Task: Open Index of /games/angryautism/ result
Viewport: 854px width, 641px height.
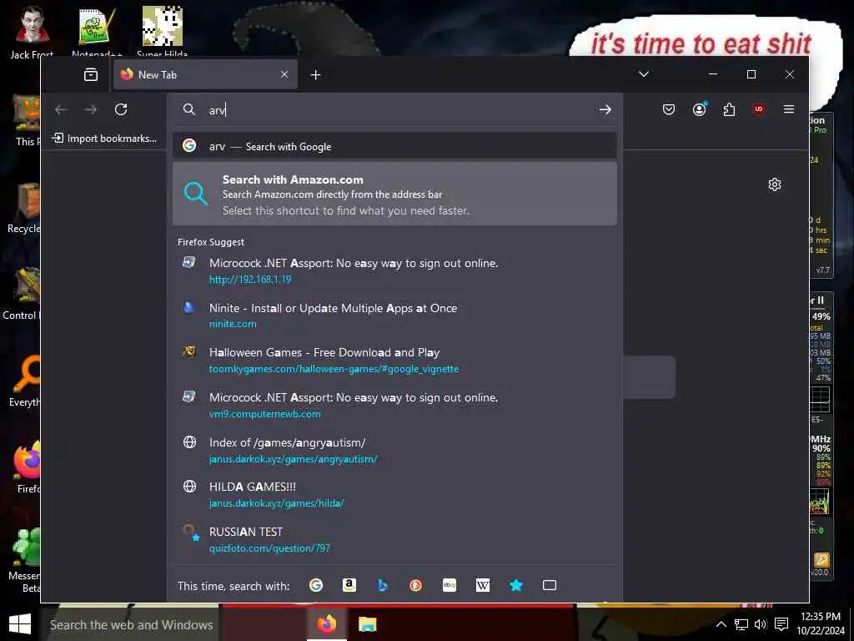Action: (x=394, y=450)
